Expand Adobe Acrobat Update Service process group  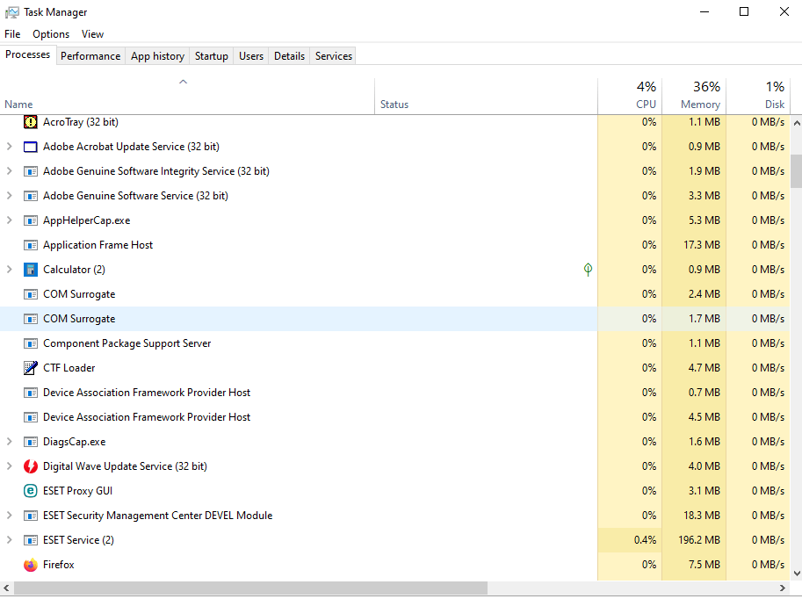[x=9, y=147]
